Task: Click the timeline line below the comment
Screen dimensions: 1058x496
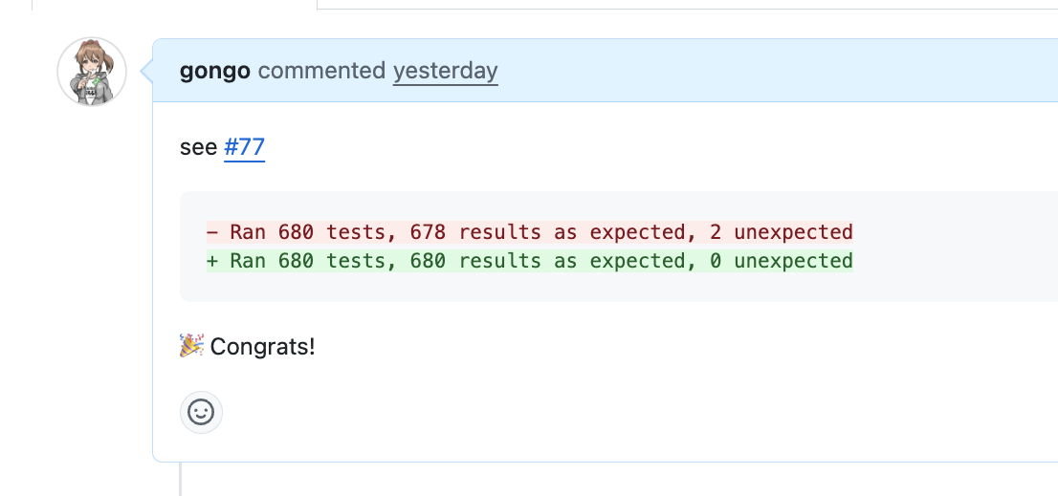Action: (x=181, y=479)
